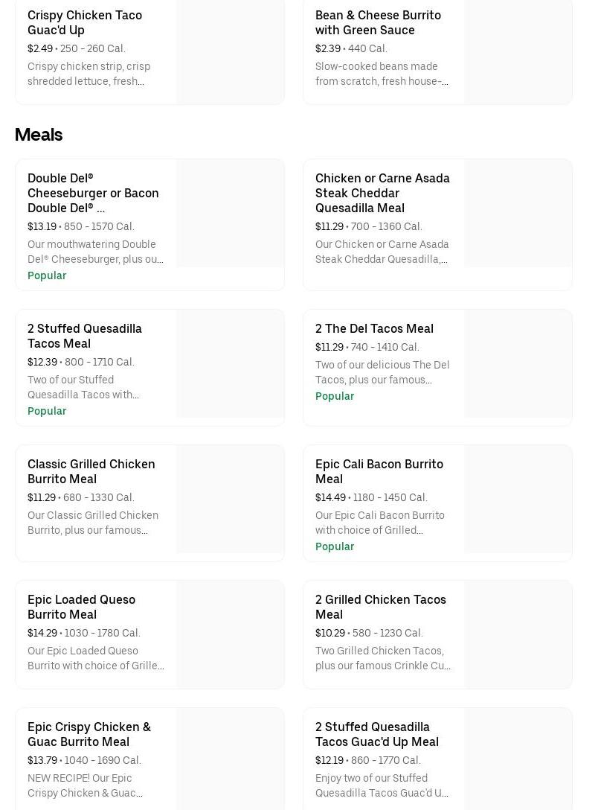This screenshot has height=810, width=598.
Task: Choose Epic Loaded Queso Burrito Meal title
Action: [82, 607]
